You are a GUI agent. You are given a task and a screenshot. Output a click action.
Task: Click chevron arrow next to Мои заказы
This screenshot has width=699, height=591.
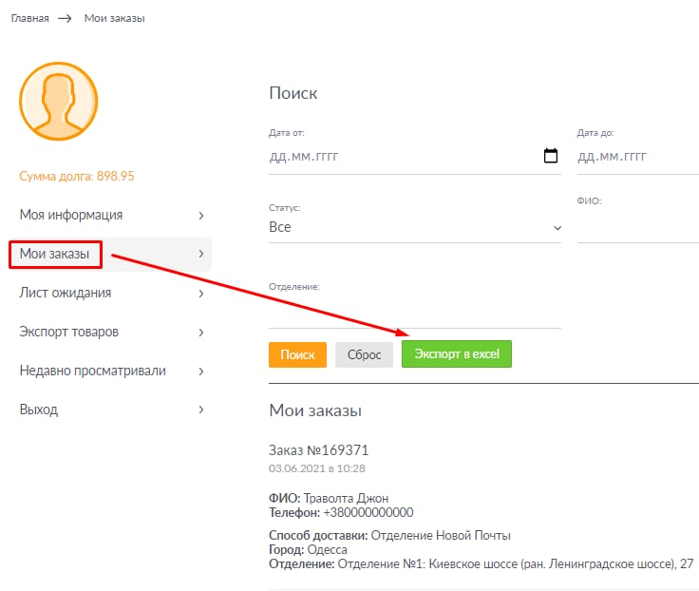(200, 254)
